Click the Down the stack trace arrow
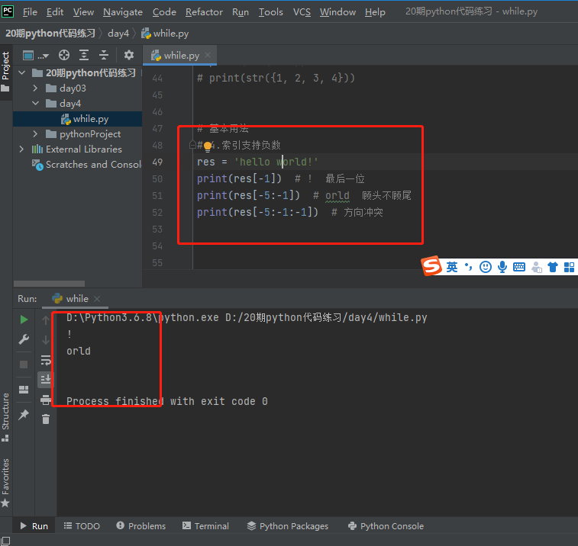The width and height of the screenshot is (578, 546). pos(46,339)
